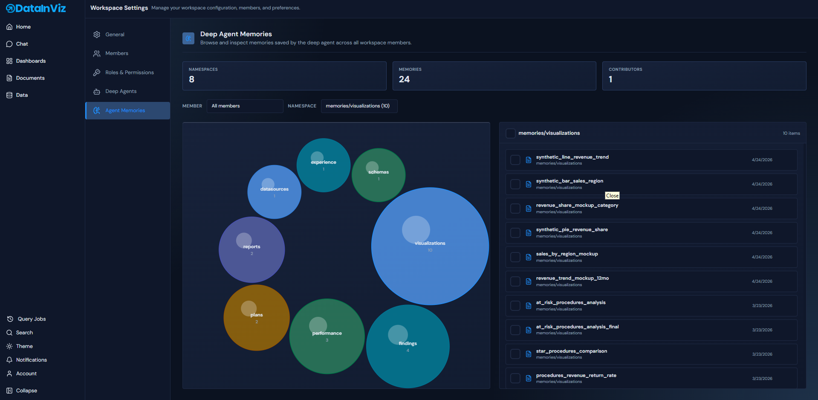Check the synthetic_line_revenue_trend checkbox
The height and width of the screenshot is (400, 818).
(515, 160)
